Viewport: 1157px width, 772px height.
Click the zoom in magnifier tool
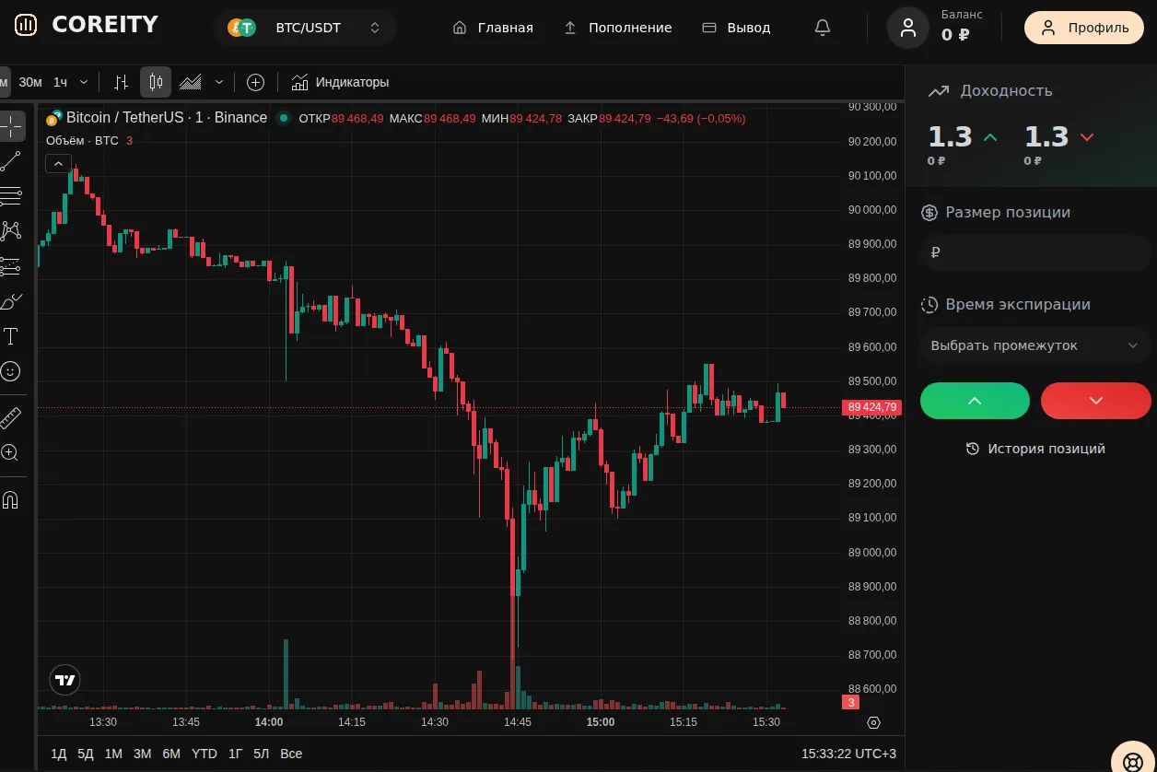pyautogui.click(x=10, y=452)
